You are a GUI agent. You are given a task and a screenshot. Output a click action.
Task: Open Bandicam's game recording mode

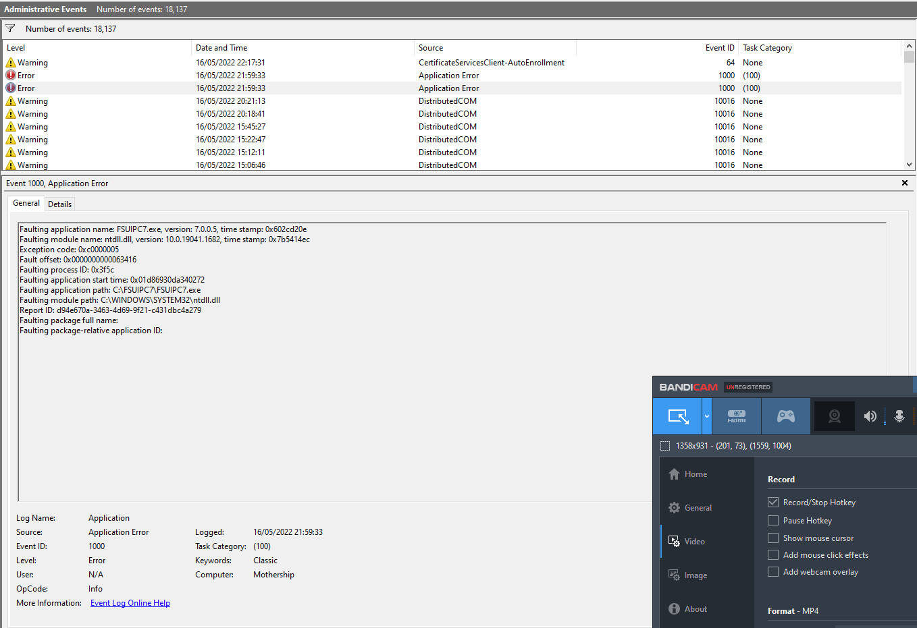click(786, 416)
